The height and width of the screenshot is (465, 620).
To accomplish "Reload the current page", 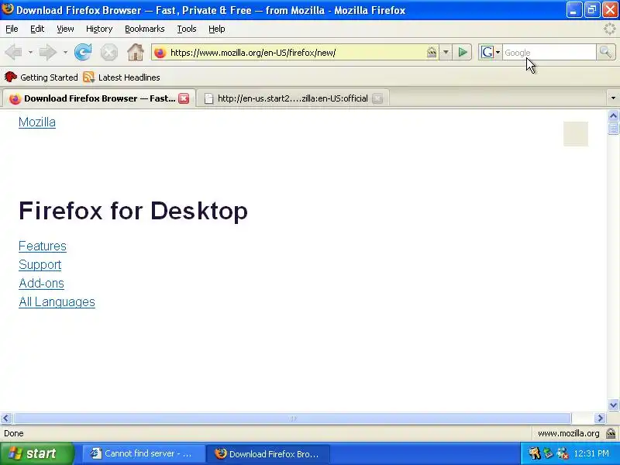I will (x=83, y=52).
